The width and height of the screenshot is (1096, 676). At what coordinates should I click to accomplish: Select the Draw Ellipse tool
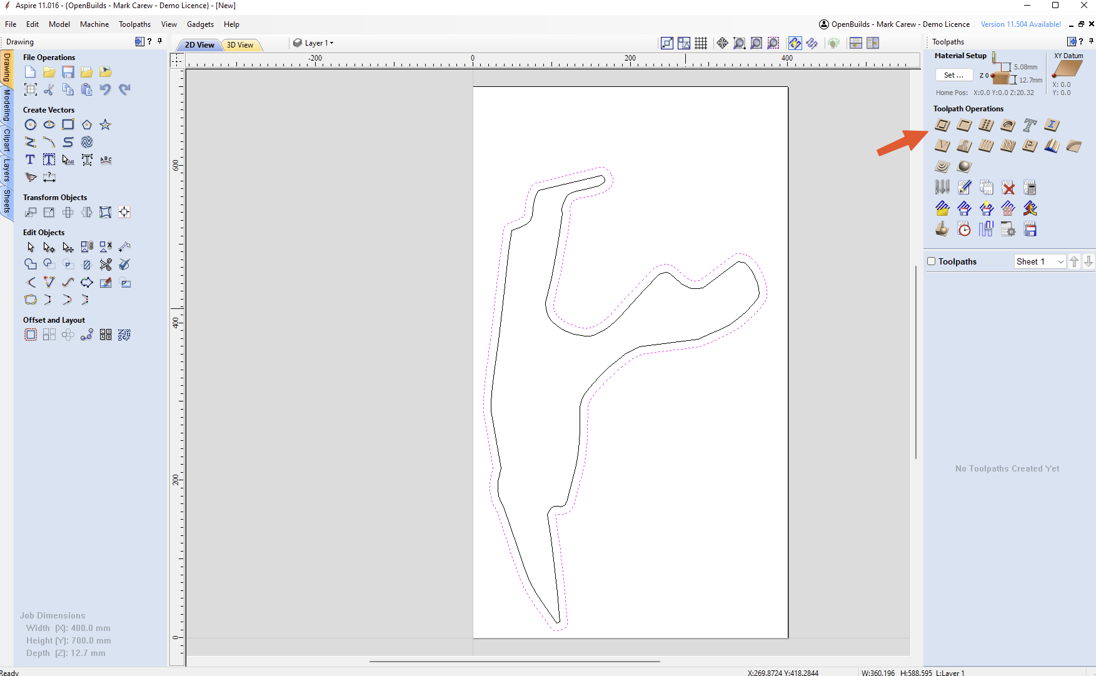point(49,124)
